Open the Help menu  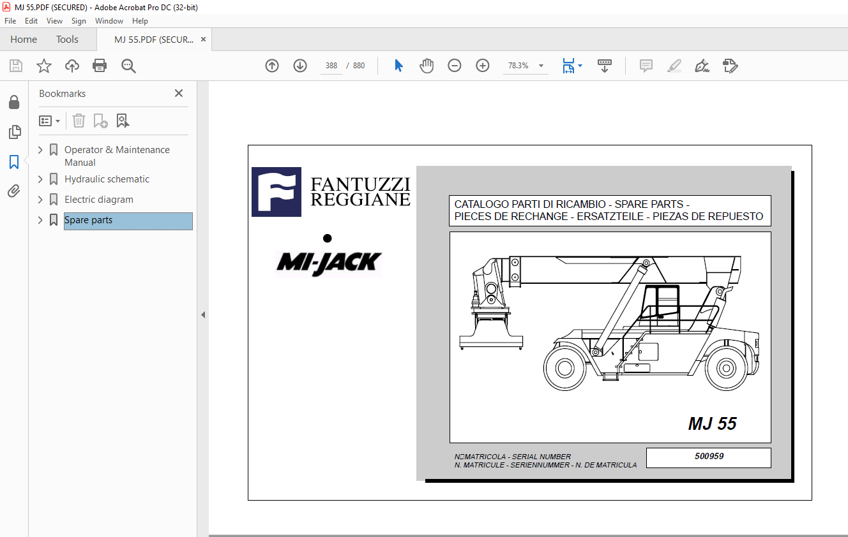pos(140,21)
